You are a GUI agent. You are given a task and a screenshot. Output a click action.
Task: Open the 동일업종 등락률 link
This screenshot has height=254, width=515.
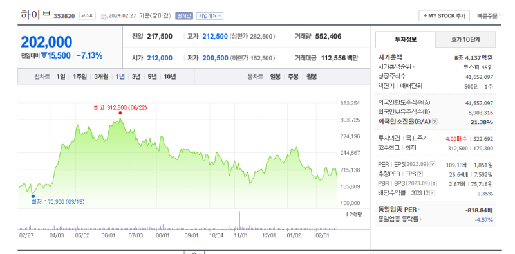399,219
